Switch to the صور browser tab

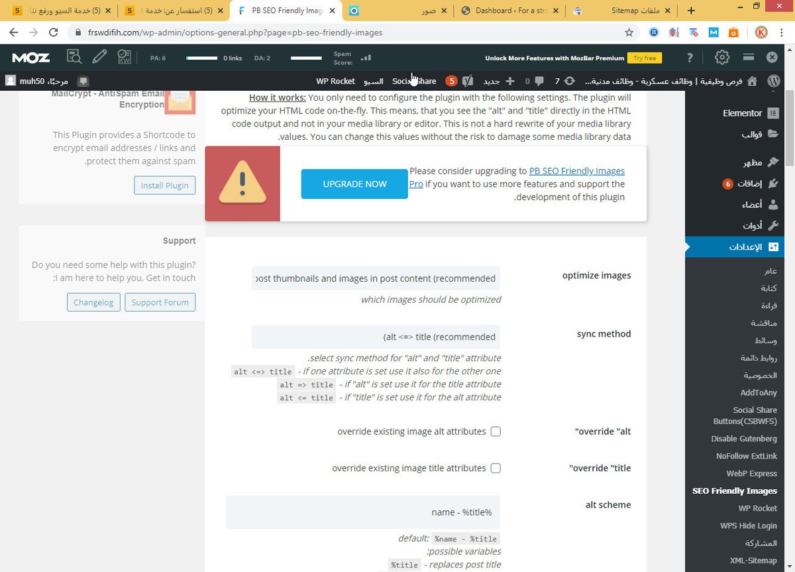(x=397, y=11)
